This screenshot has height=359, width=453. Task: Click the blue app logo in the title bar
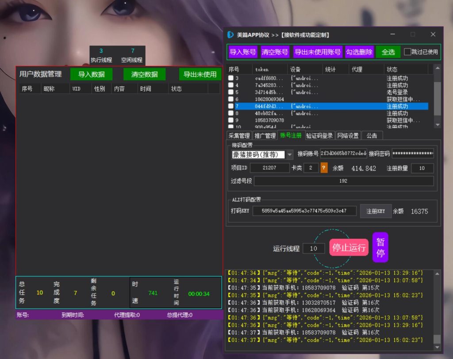click(230, 34)
